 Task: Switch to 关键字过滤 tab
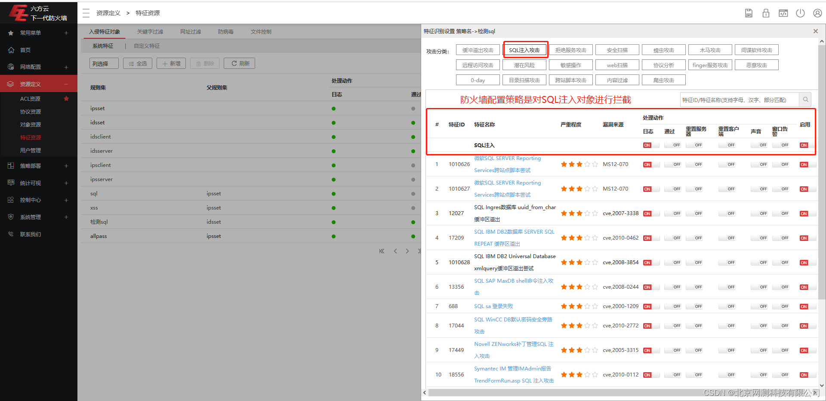coord(150,31)
